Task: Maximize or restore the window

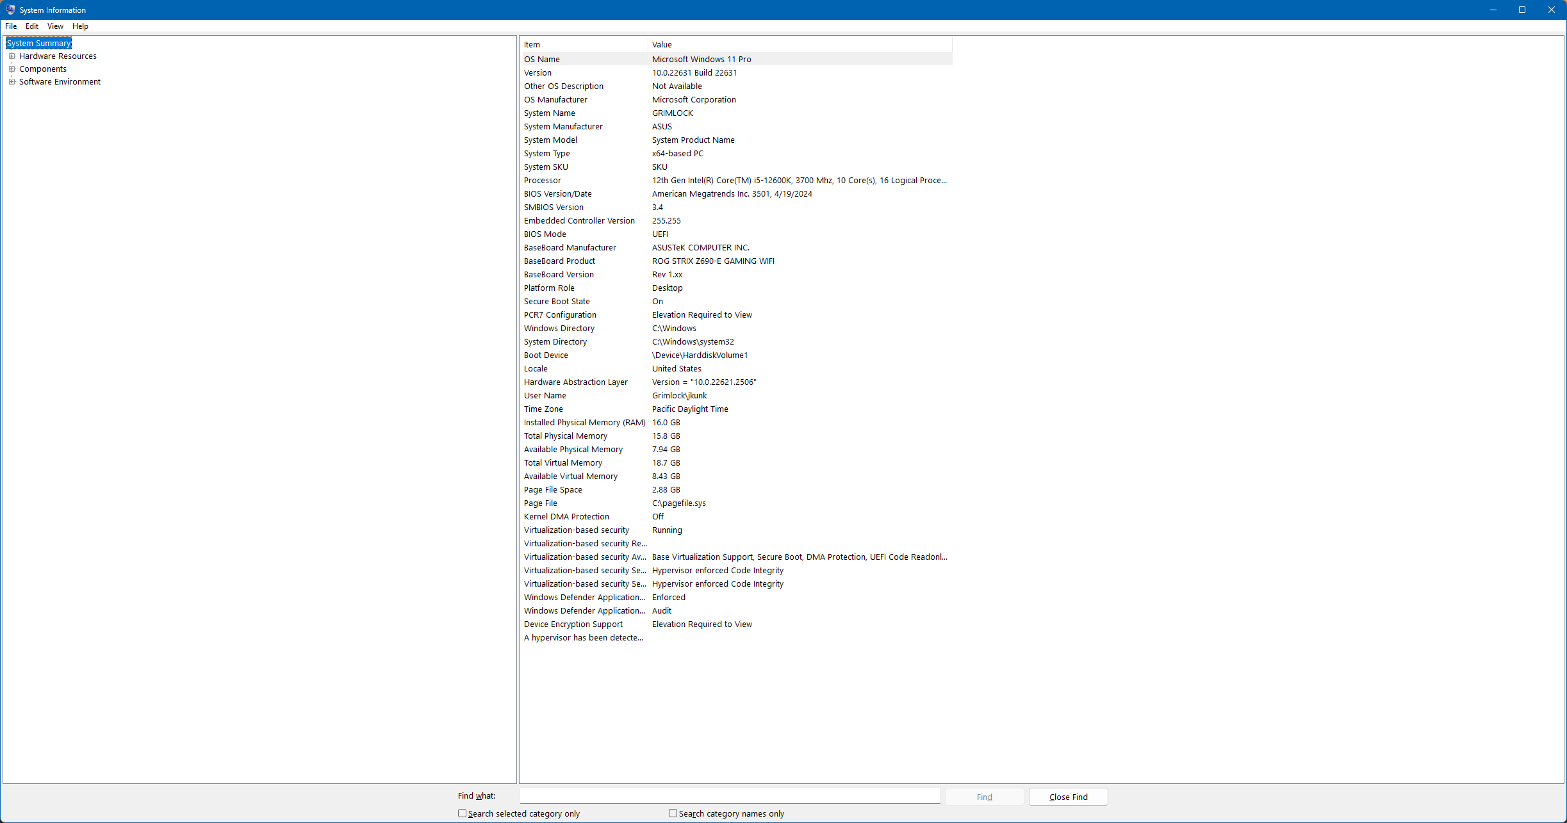Action: tap(1522, 10)
